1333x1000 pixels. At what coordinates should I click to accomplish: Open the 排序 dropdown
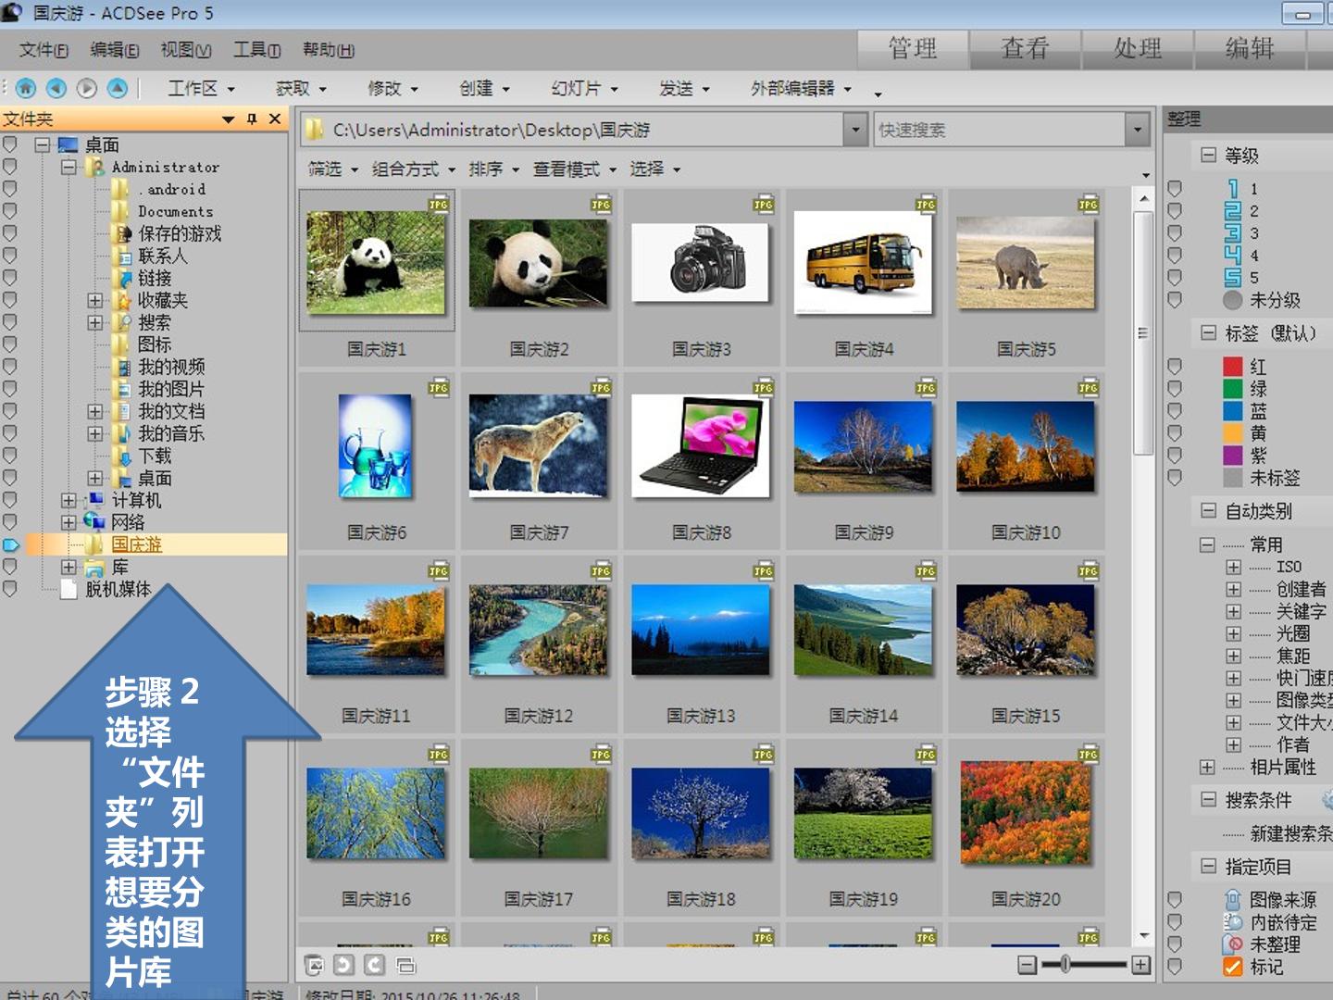pos(492,169)
